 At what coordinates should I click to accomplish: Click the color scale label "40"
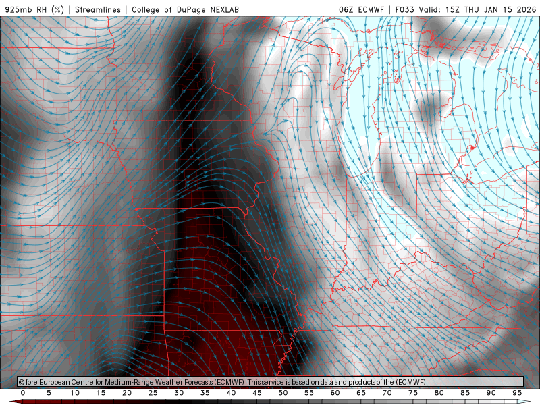point(231,393)
